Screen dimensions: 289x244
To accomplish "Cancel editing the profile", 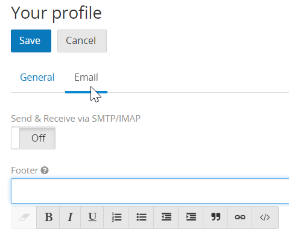I will pyautogui.click(x=82, y=41).
